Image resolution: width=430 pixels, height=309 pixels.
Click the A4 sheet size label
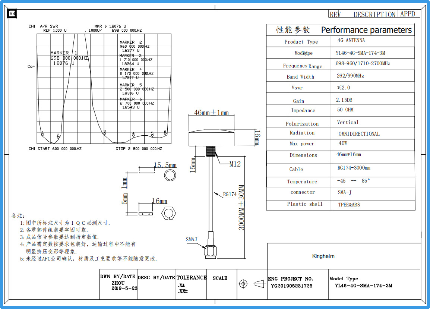click(12, 13)
